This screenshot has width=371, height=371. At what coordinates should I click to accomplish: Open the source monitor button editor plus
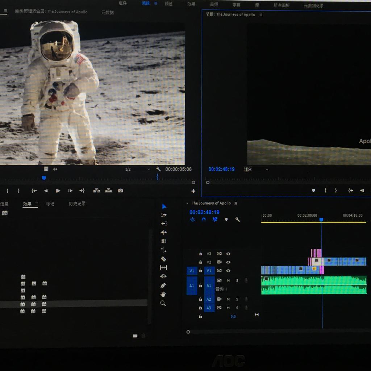coord(193,191)
